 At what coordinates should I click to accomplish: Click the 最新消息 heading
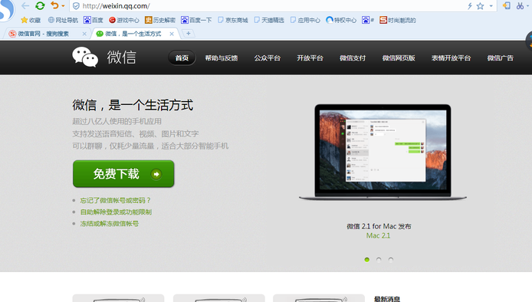point(387,299)
